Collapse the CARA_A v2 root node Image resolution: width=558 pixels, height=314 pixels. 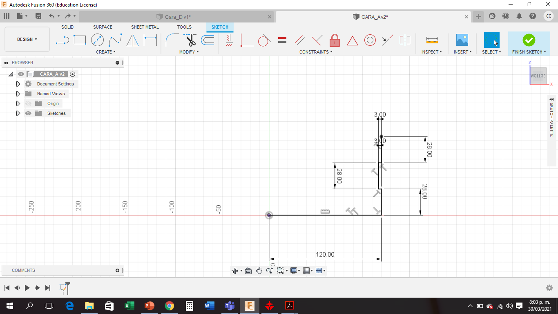[x=11, y=74]
